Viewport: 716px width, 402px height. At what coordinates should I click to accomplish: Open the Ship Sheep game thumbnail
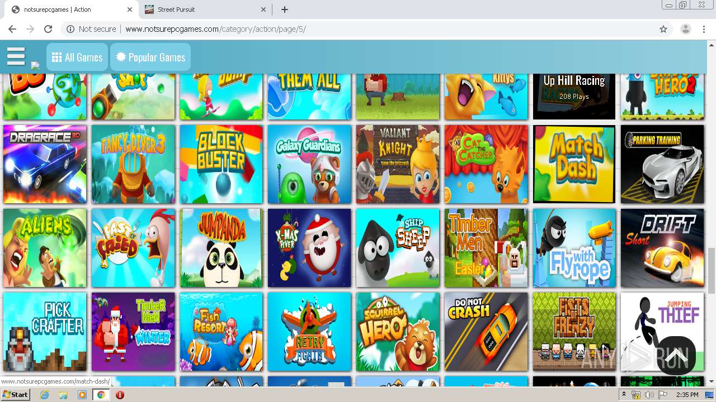(398, 248)
